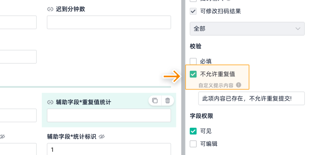Focus the 迟到分钟数 input box
Screen dimensions: 309x155
(109, 22)
